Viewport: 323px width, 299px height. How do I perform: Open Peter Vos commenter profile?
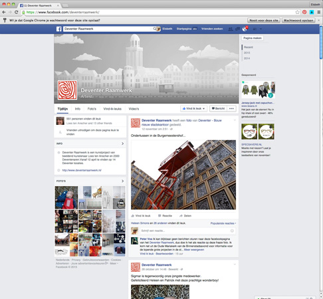[146, 239]
